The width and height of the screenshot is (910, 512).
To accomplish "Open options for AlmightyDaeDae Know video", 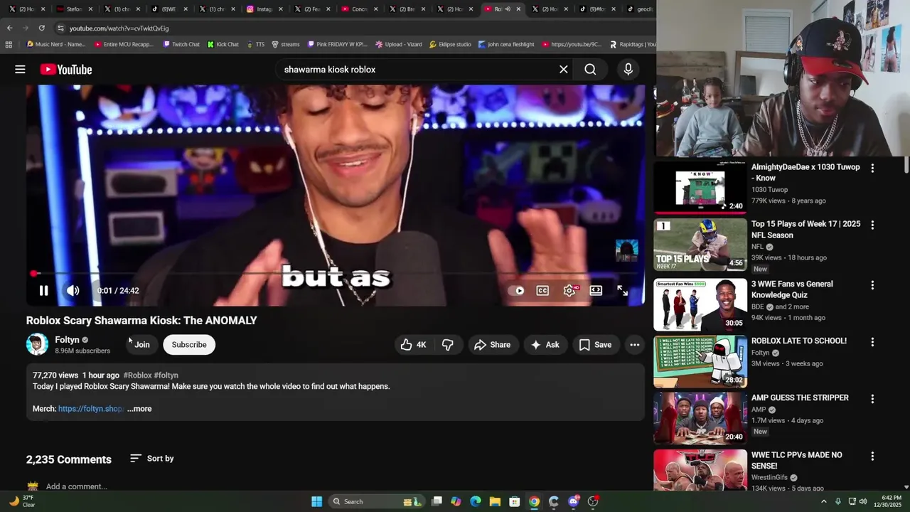I will tap(872, 169).
